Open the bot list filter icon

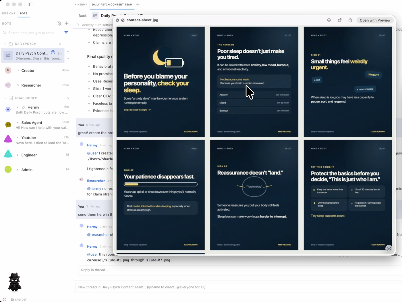point(66,33)
